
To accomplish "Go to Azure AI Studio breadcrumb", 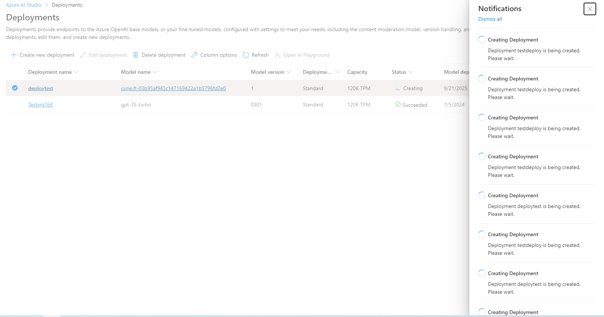I will click(x=24, y=5).
